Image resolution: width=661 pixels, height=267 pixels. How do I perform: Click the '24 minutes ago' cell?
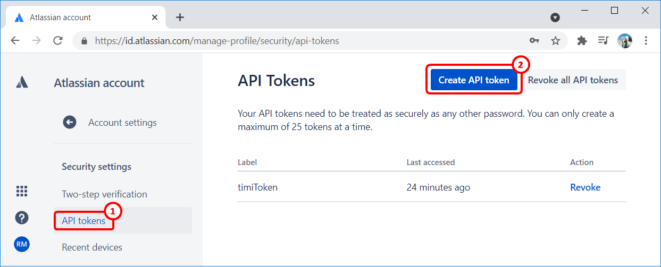point(438,187)
